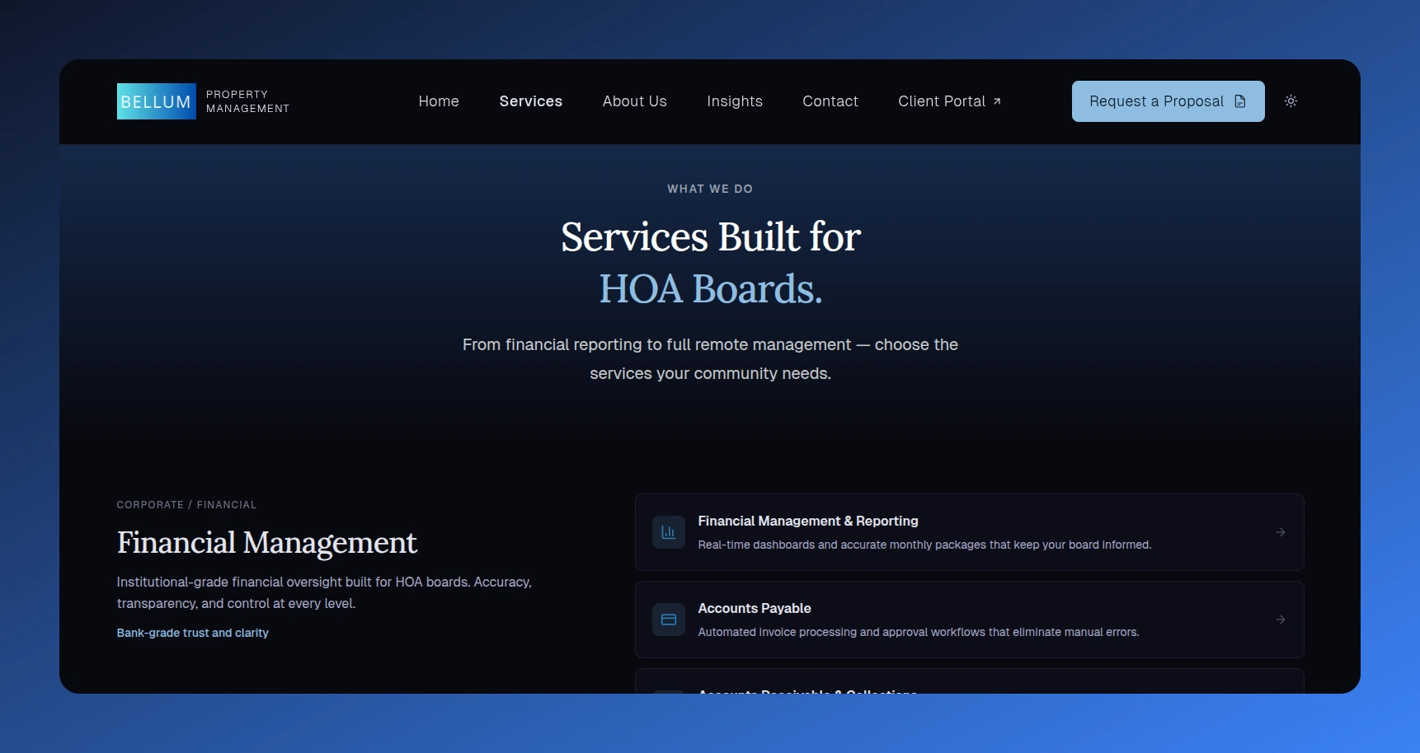Image resolution: width=1420 pixels, height=753 pixels.
Task: Open the Accounts Payable service title
Action: pos(755,609)
